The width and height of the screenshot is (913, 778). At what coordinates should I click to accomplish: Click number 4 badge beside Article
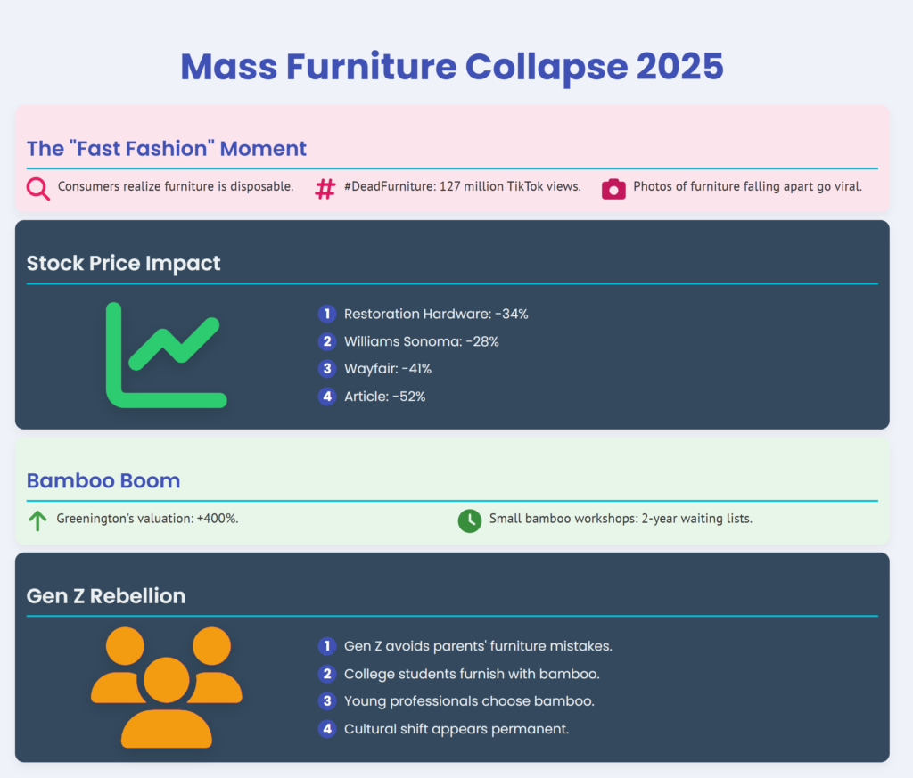(x=327, y=397)
